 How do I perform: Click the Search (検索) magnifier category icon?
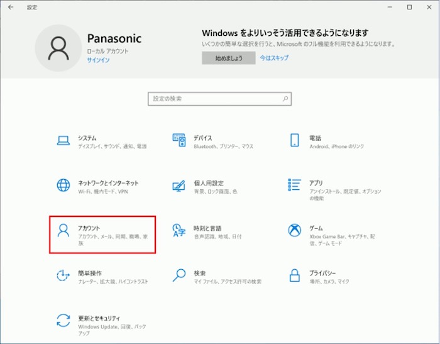pos(179,275)
